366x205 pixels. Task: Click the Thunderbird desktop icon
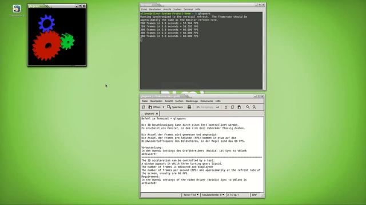[x=17, y=9]
